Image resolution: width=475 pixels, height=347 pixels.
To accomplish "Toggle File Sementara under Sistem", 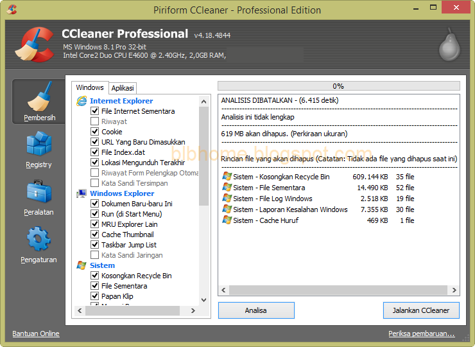I will 95,286.
